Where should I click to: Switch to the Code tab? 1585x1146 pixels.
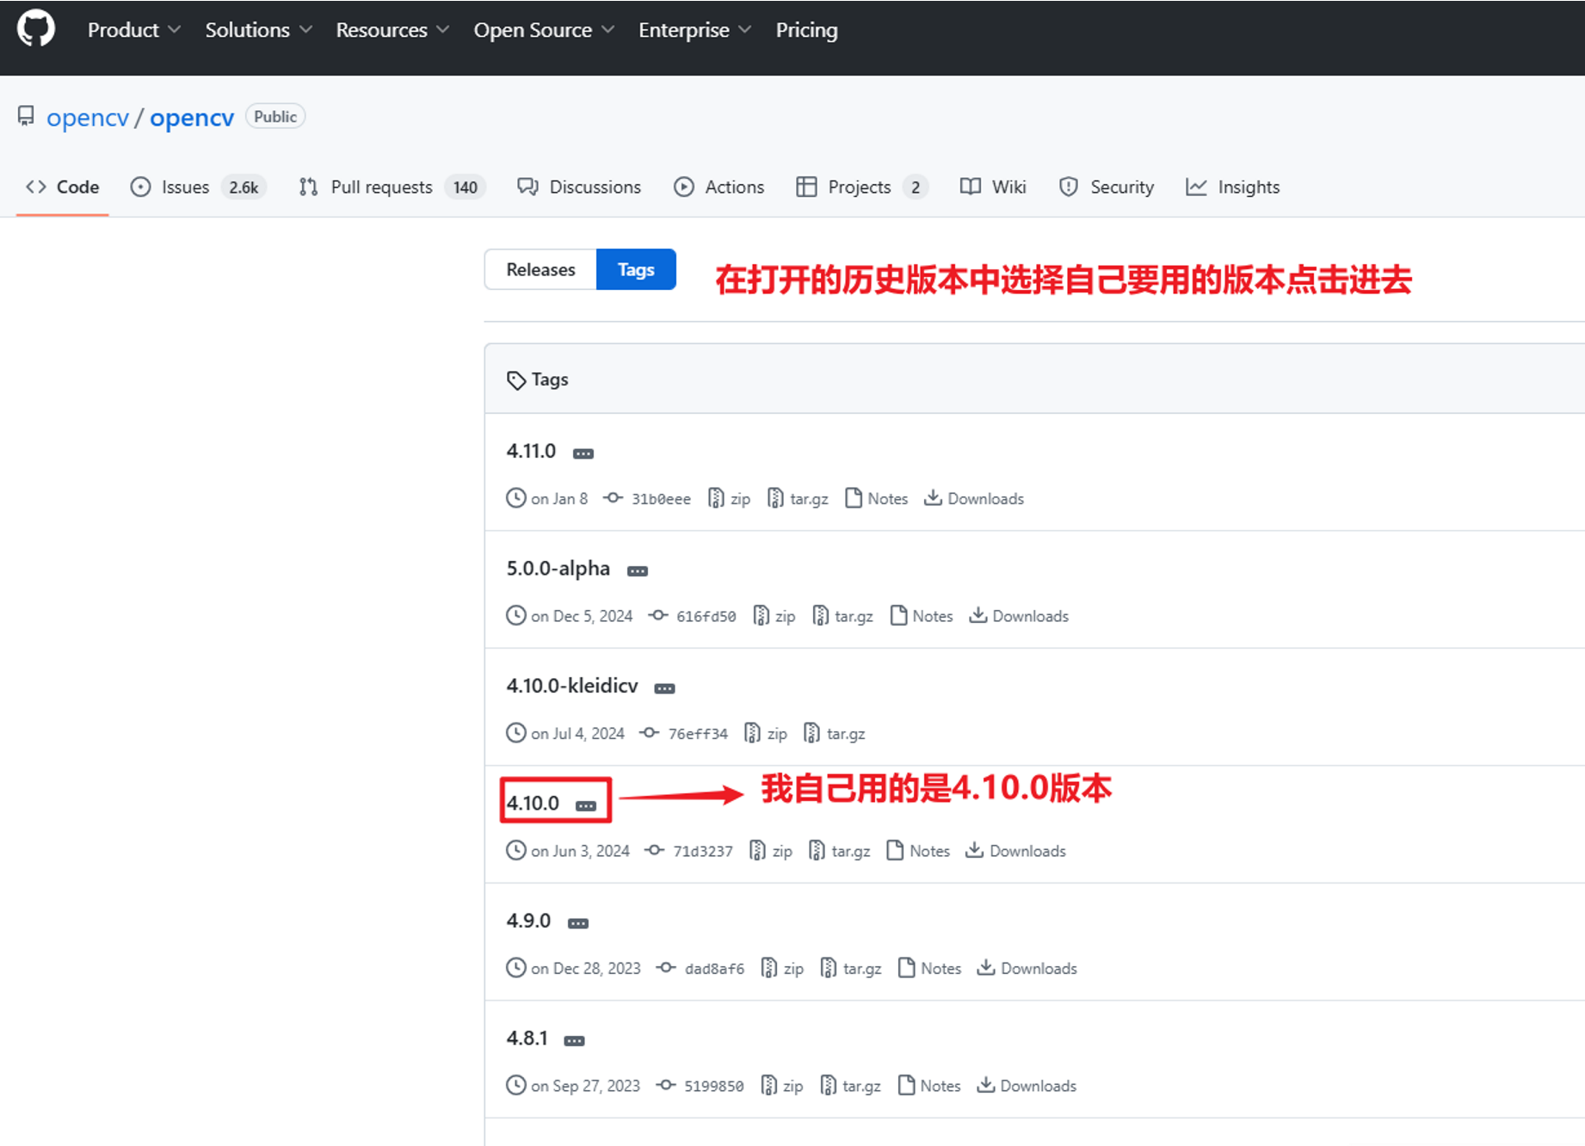tap(63, 187)
